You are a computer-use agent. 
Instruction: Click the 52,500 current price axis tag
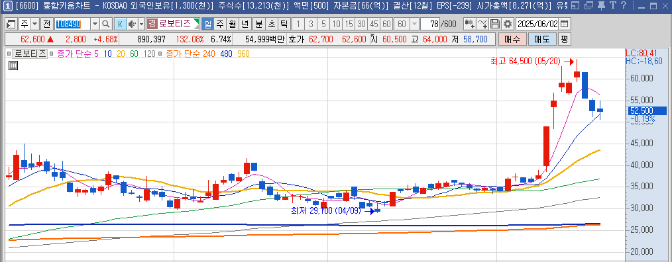(647, 110)
